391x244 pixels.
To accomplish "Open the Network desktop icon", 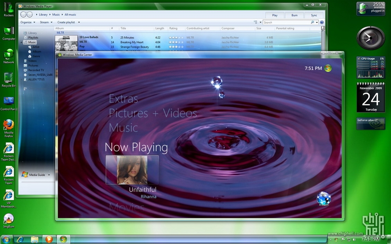I will pos(9,55).
